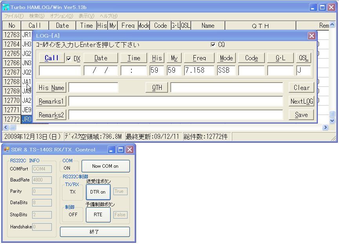Screen dimensions: 339x244
Task: Click the NextLOG button
Action: click(x=301, y=101)
